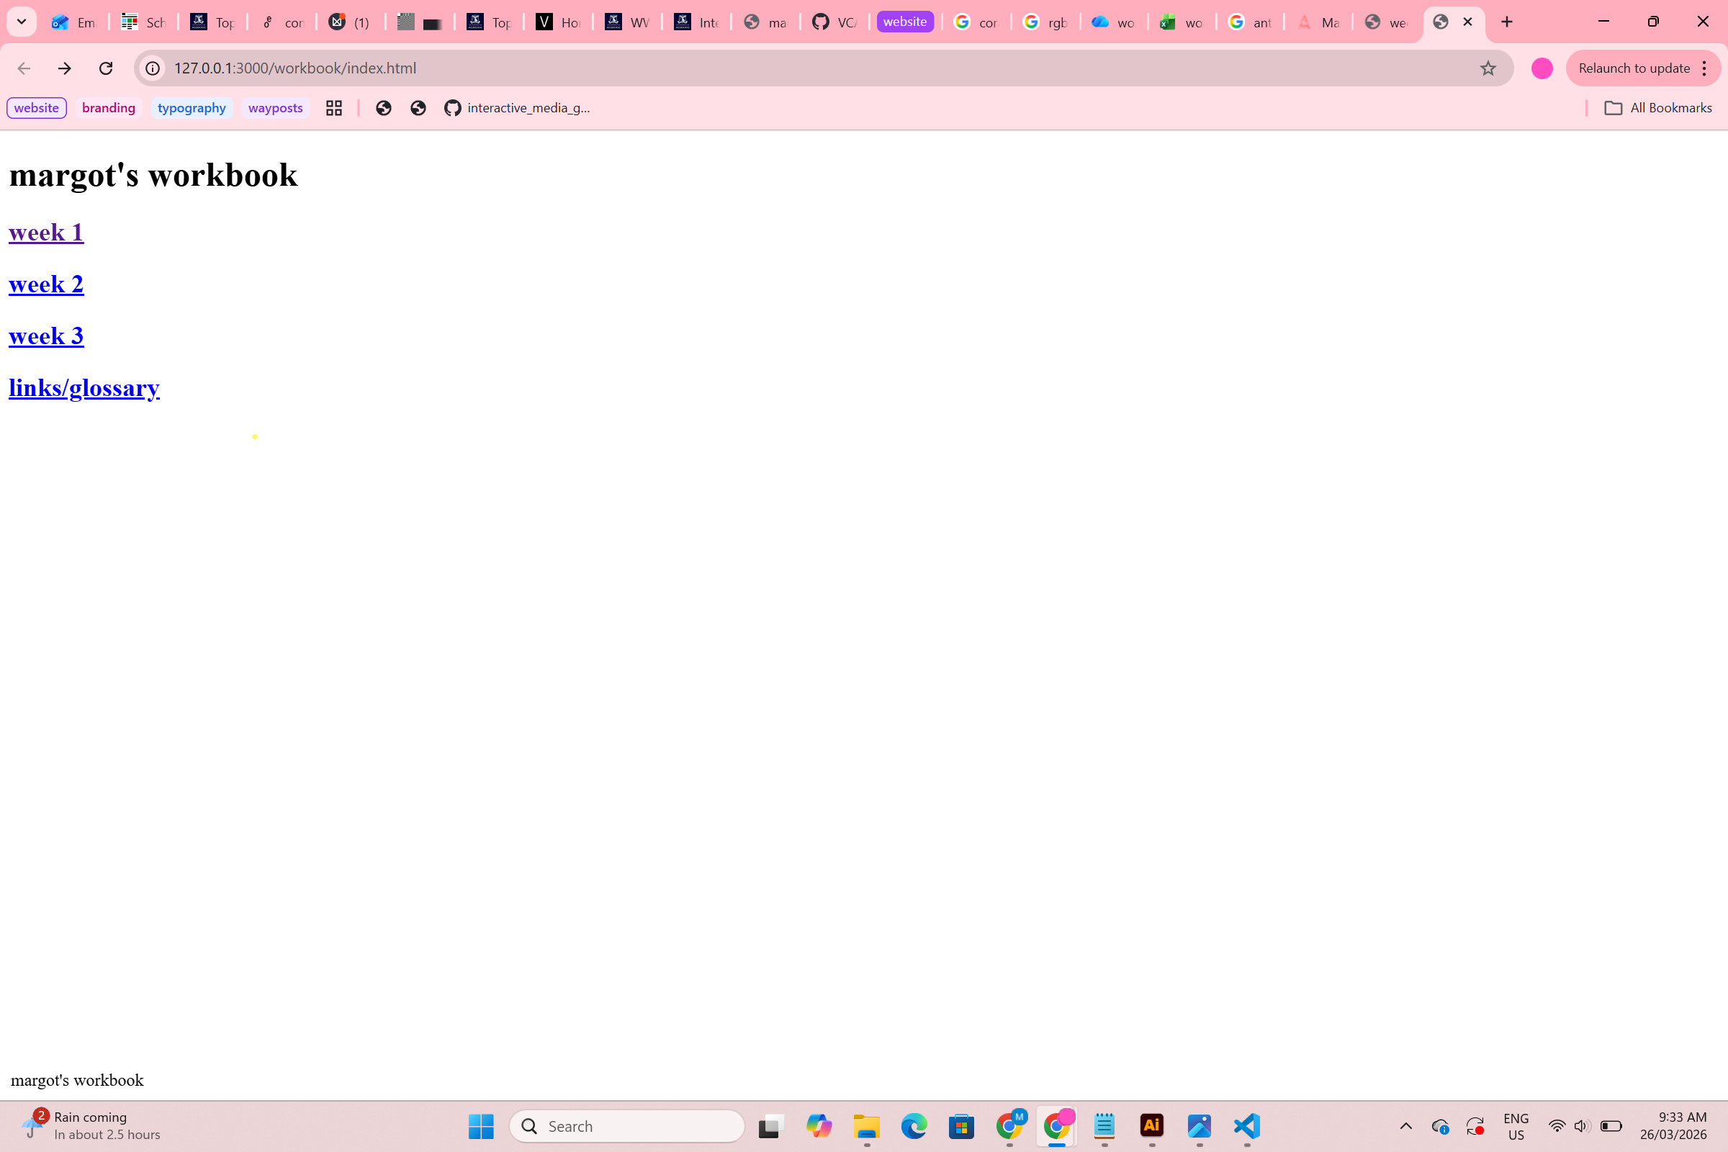Expand the tab search dropdown
This screenshot has width=1728, height=1152.
pos(22,22)
